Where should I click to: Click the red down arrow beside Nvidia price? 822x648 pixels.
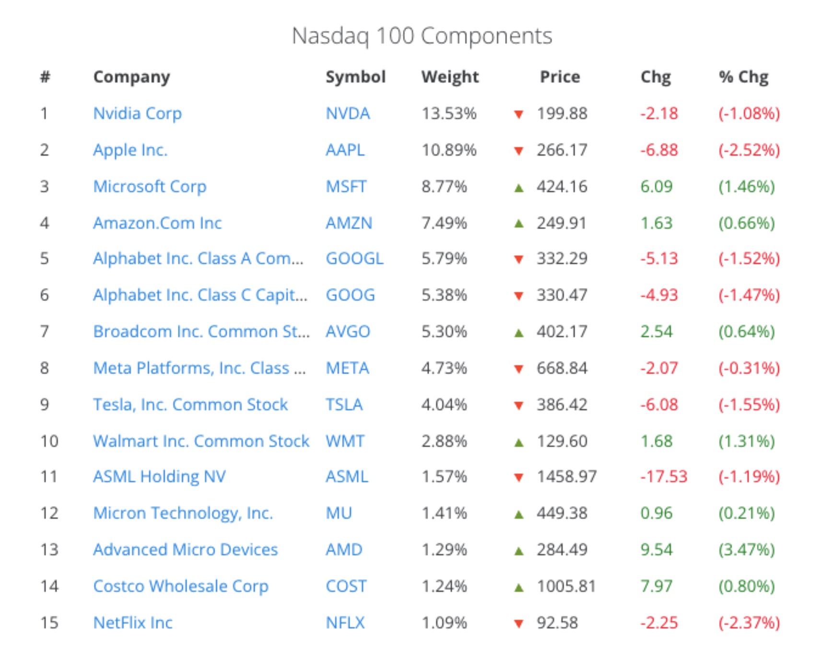pyautogui.click(x=518, y=114)
